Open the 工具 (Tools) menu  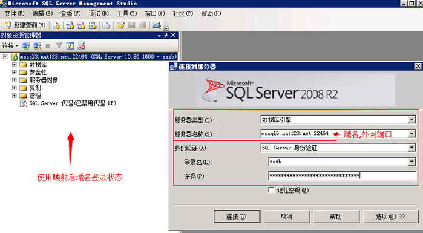click(x=127, y=13)
